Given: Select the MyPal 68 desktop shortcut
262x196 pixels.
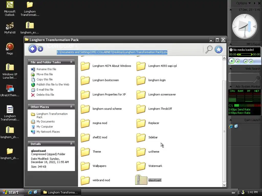Looking at the screenshot, I should point(10,28).
